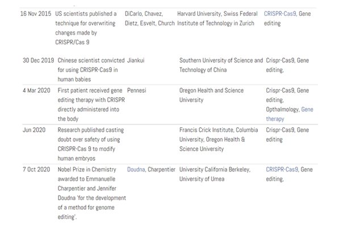Open the CRISPR-Cas9 link in 2015 row
The image size is (356, 229).
point(280,14)
